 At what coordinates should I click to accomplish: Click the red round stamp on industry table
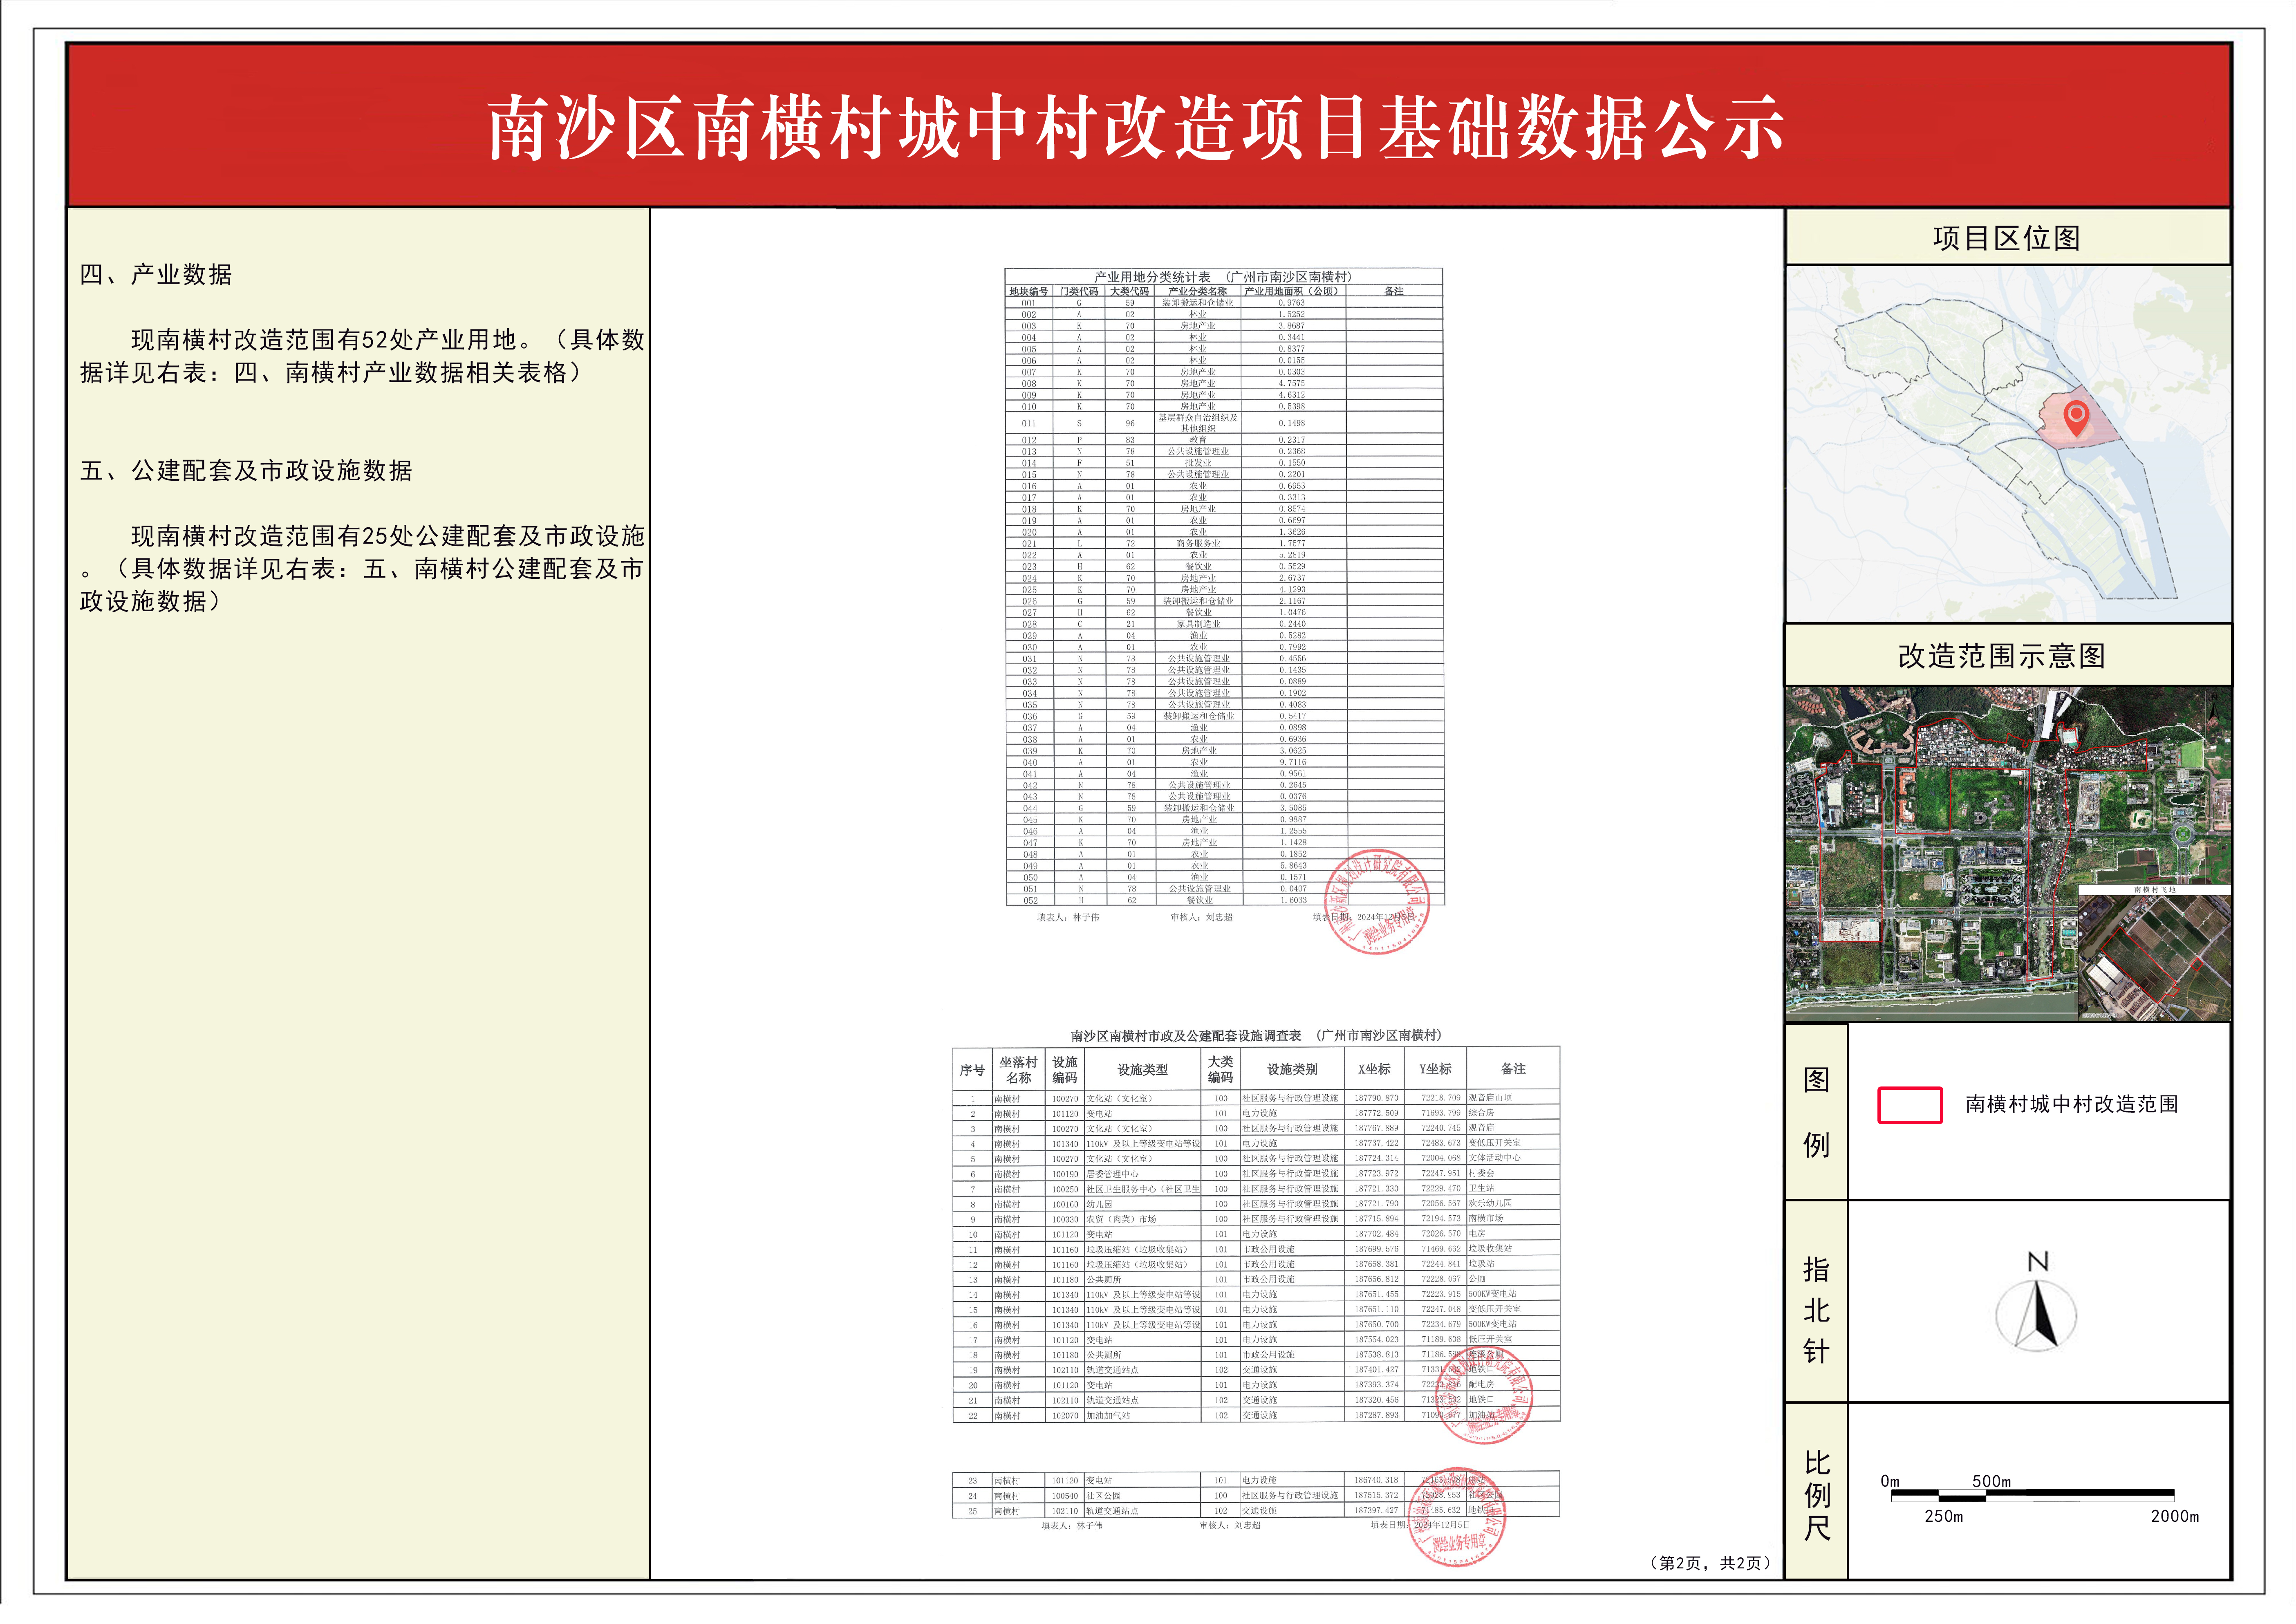tap(1377, 902)
